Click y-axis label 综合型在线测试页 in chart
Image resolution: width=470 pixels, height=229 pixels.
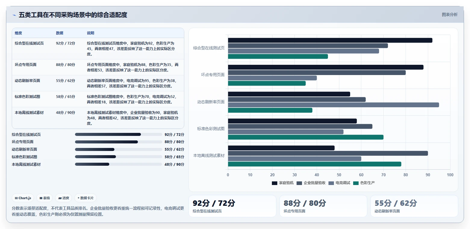point(209,48)
